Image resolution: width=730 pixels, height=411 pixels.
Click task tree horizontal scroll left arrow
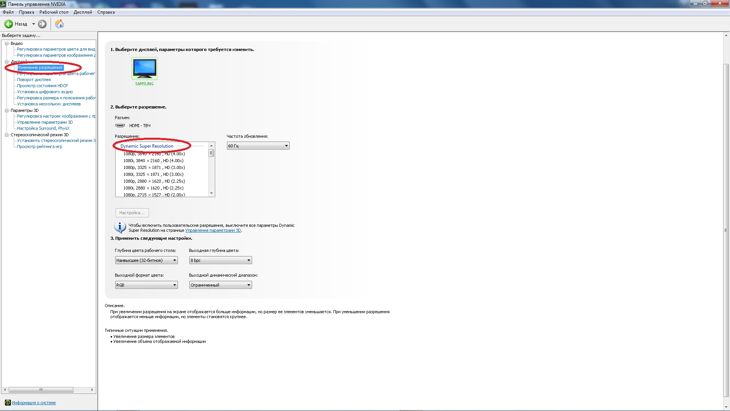[x=5, y=390]
